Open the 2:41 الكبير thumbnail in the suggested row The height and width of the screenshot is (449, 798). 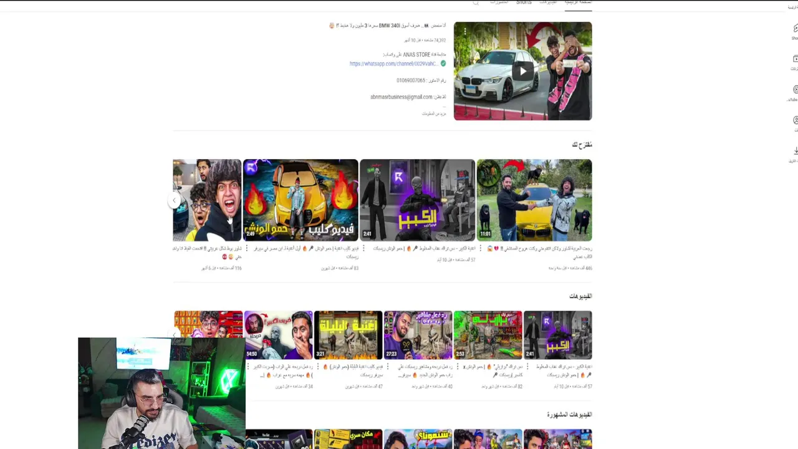pos(417,200)
